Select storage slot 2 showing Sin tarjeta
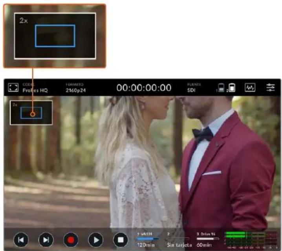 click(179, 240)
